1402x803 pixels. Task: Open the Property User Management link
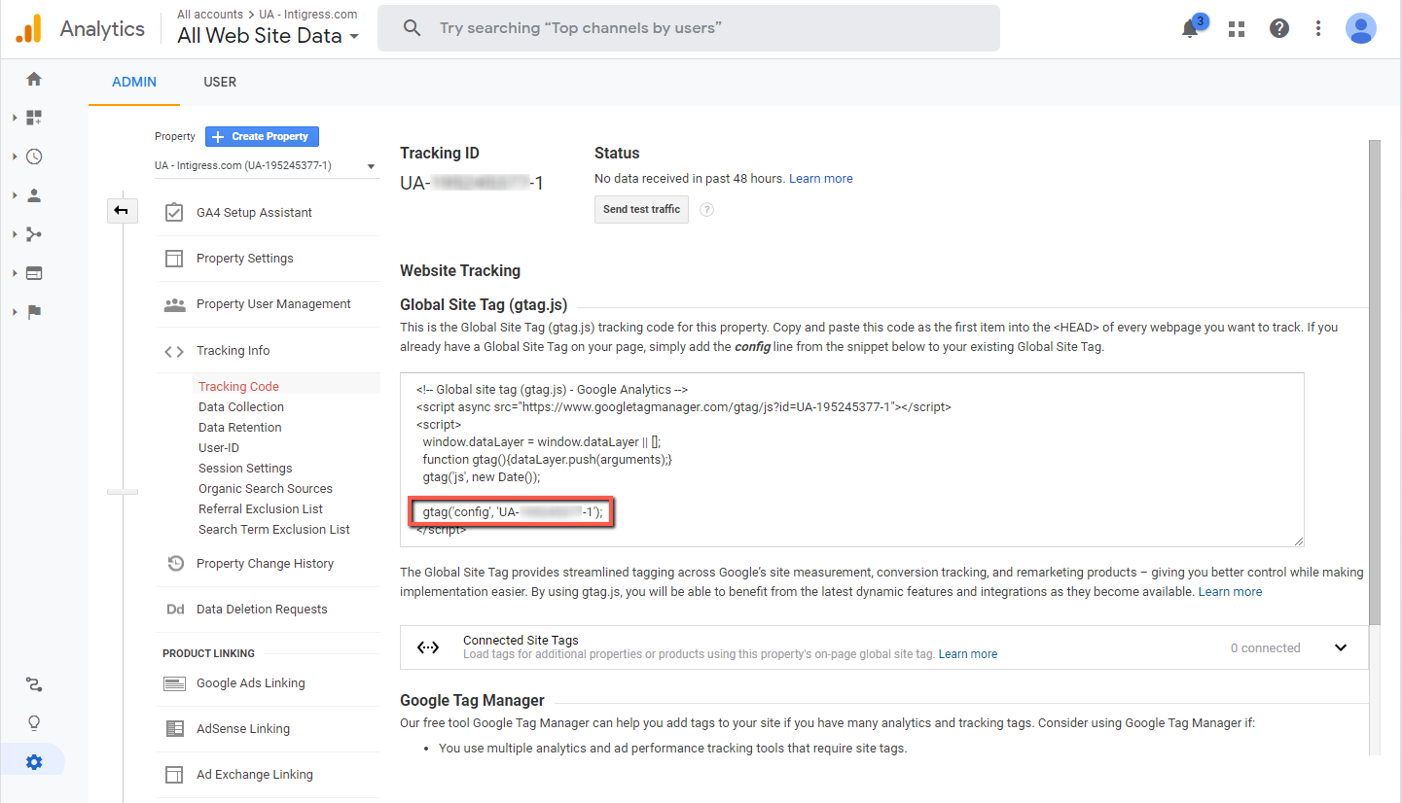click(x=273, y=304)
